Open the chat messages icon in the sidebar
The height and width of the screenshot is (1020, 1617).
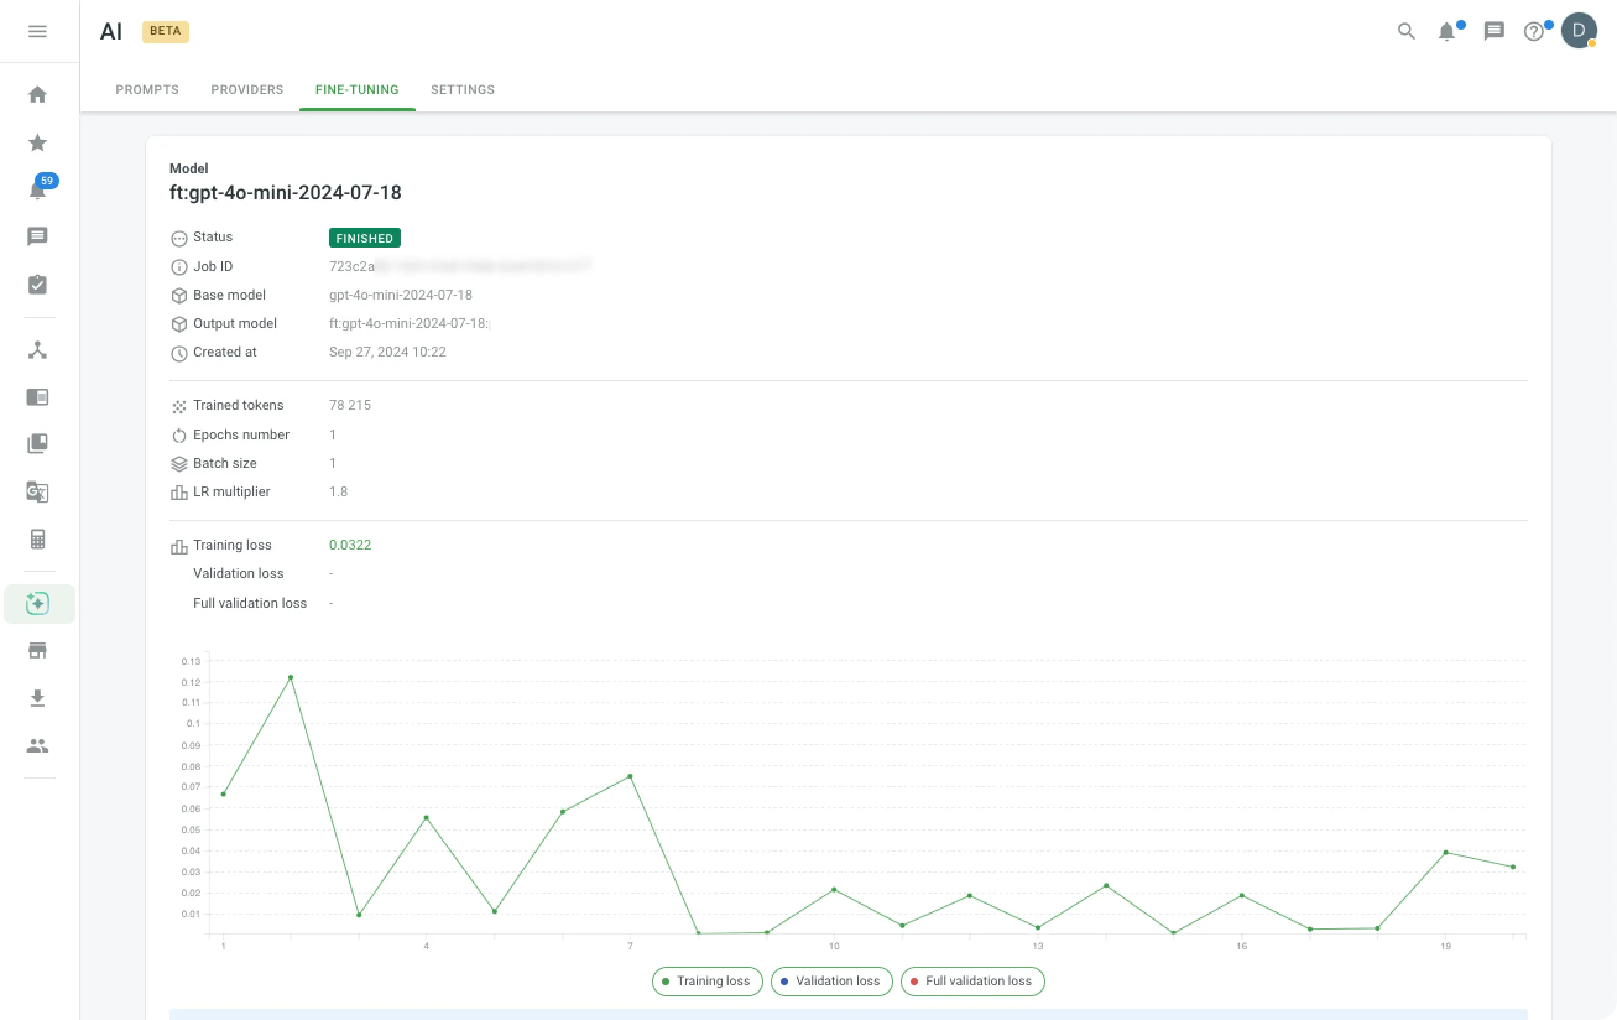tap(38, 236)
